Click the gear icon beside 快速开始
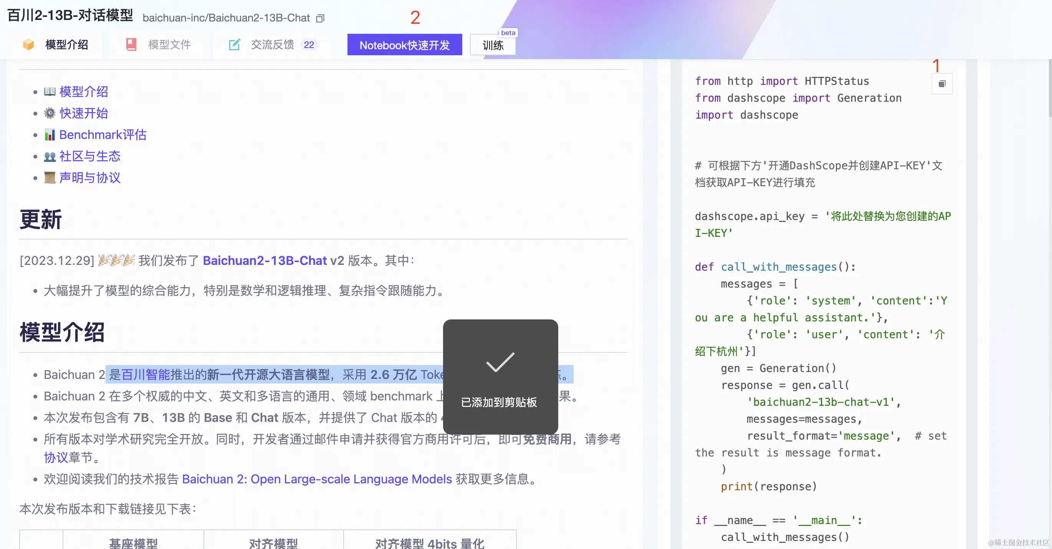Viewport: 1052px width, 549px height. [50, 113]
